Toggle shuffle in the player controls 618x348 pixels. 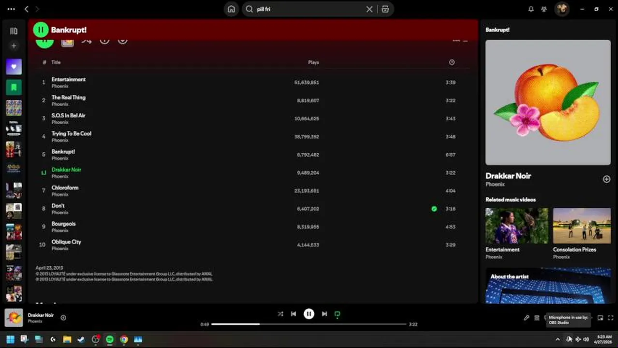pos(280,314)
